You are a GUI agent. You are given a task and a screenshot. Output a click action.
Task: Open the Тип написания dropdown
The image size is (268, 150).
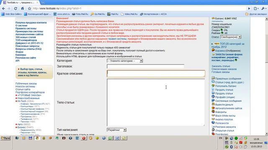tap(116, 130)
